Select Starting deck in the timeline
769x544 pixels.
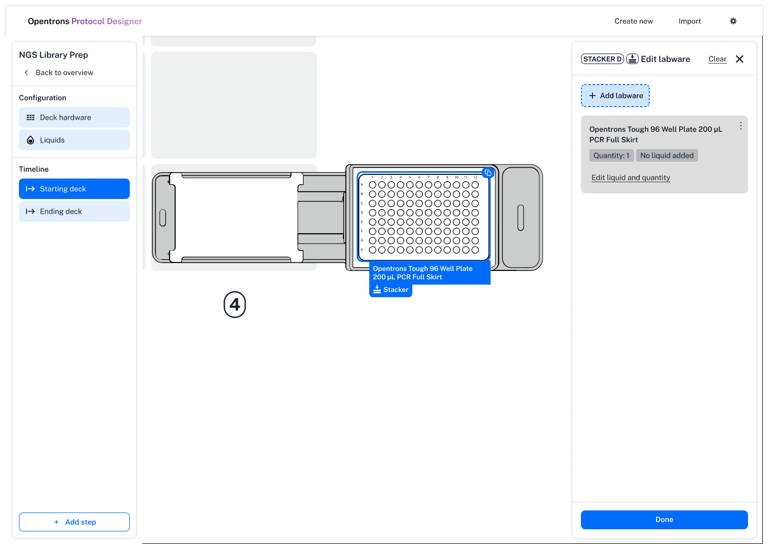point(74,189)
